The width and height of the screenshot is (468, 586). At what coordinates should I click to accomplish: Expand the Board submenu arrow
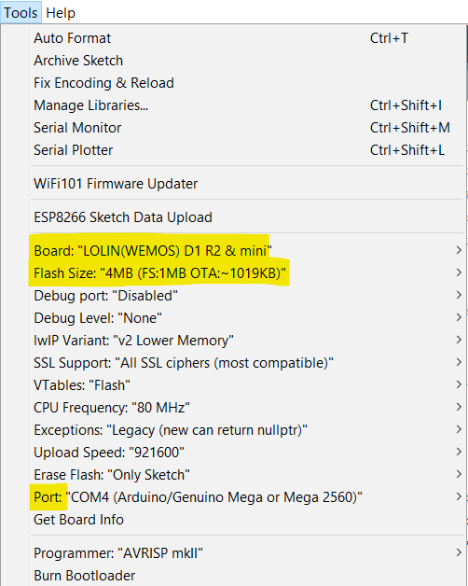coord(459,250)
